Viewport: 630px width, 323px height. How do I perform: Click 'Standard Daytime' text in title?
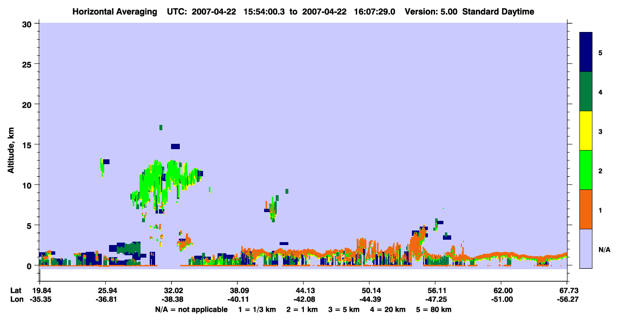498,12
